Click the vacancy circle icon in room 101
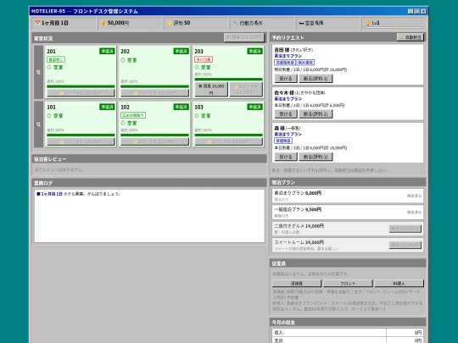458x343 pixels. click(x=49, y=116)
